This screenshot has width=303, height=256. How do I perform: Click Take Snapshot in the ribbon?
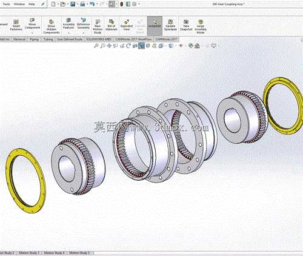coord(186,25)
